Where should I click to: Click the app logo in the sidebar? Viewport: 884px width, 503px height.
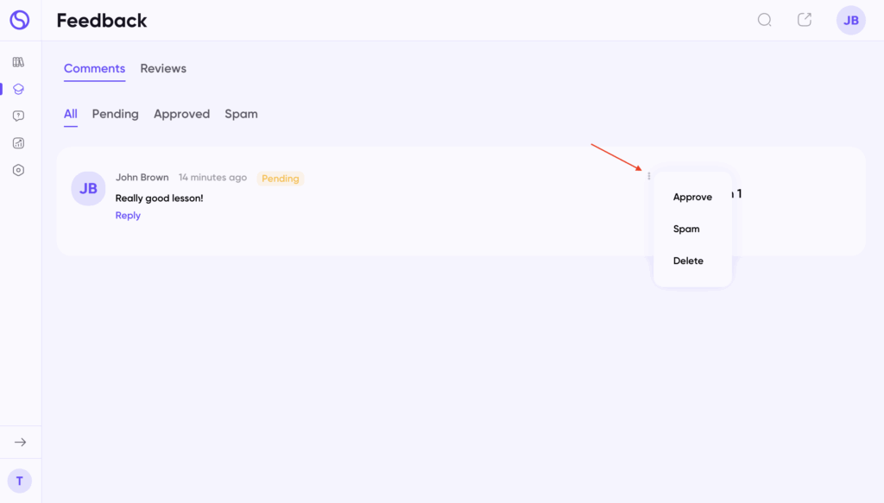tap(19, 20)
